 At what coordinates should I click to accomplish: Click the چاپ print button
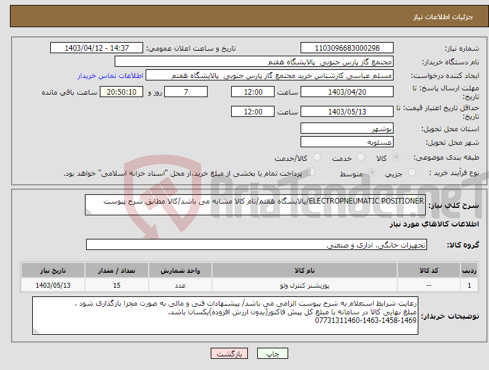coord(273,353)
